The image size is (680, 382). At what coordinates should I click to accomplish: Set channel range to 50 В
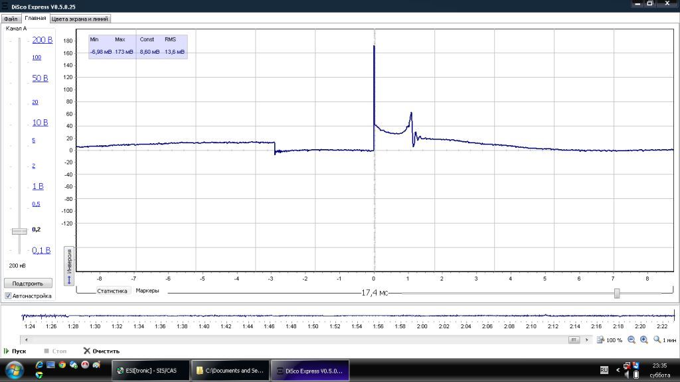(41, 78)
